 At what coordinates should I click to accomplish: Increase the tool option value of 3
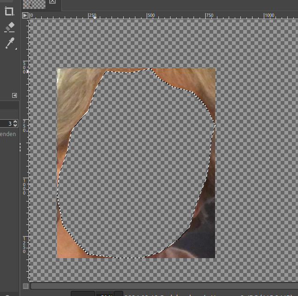(15, 122)
